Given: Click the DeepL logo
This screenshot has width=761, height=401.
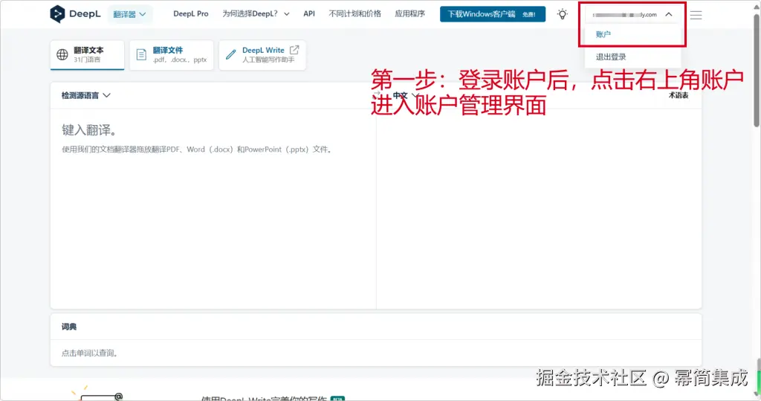Looking at the screenshot, I should 75,14.
